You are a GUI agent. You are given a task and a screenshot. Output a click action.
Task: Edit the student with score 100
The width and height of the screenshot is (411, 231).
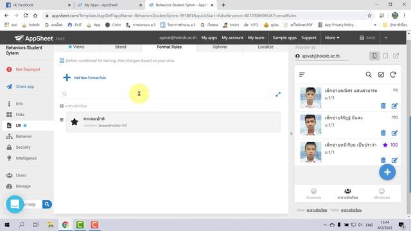point(394,160)
